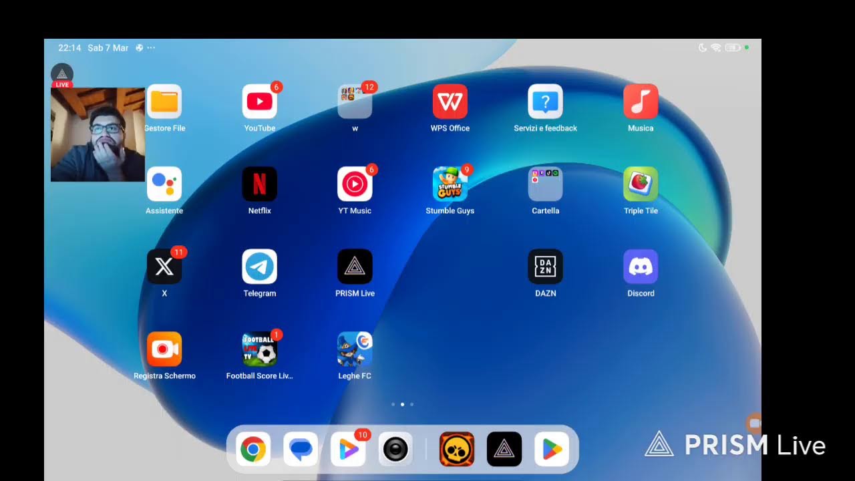The image size is (855, 481).
Task: Tap the do-not-disturb moon icon
Action: tap(703, 48)
